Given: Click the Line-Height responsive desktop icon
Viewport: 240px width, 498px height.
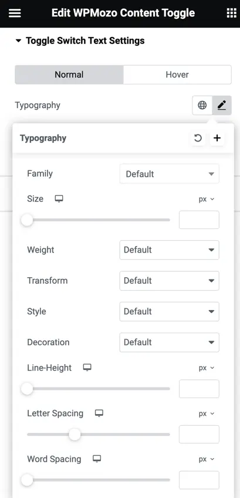Looking at the screenshot, I should [87, 368].
